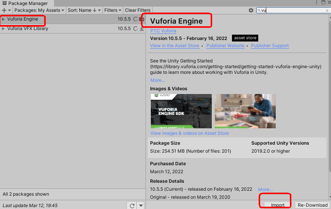
Task: Refresh the package list at bottom
Action: [132, 206]
